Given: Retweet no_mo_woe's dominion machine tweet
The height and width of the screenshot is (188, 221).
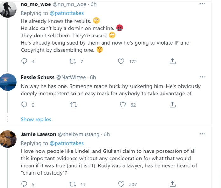Looking at the screenshot, I should coord(73,62).
